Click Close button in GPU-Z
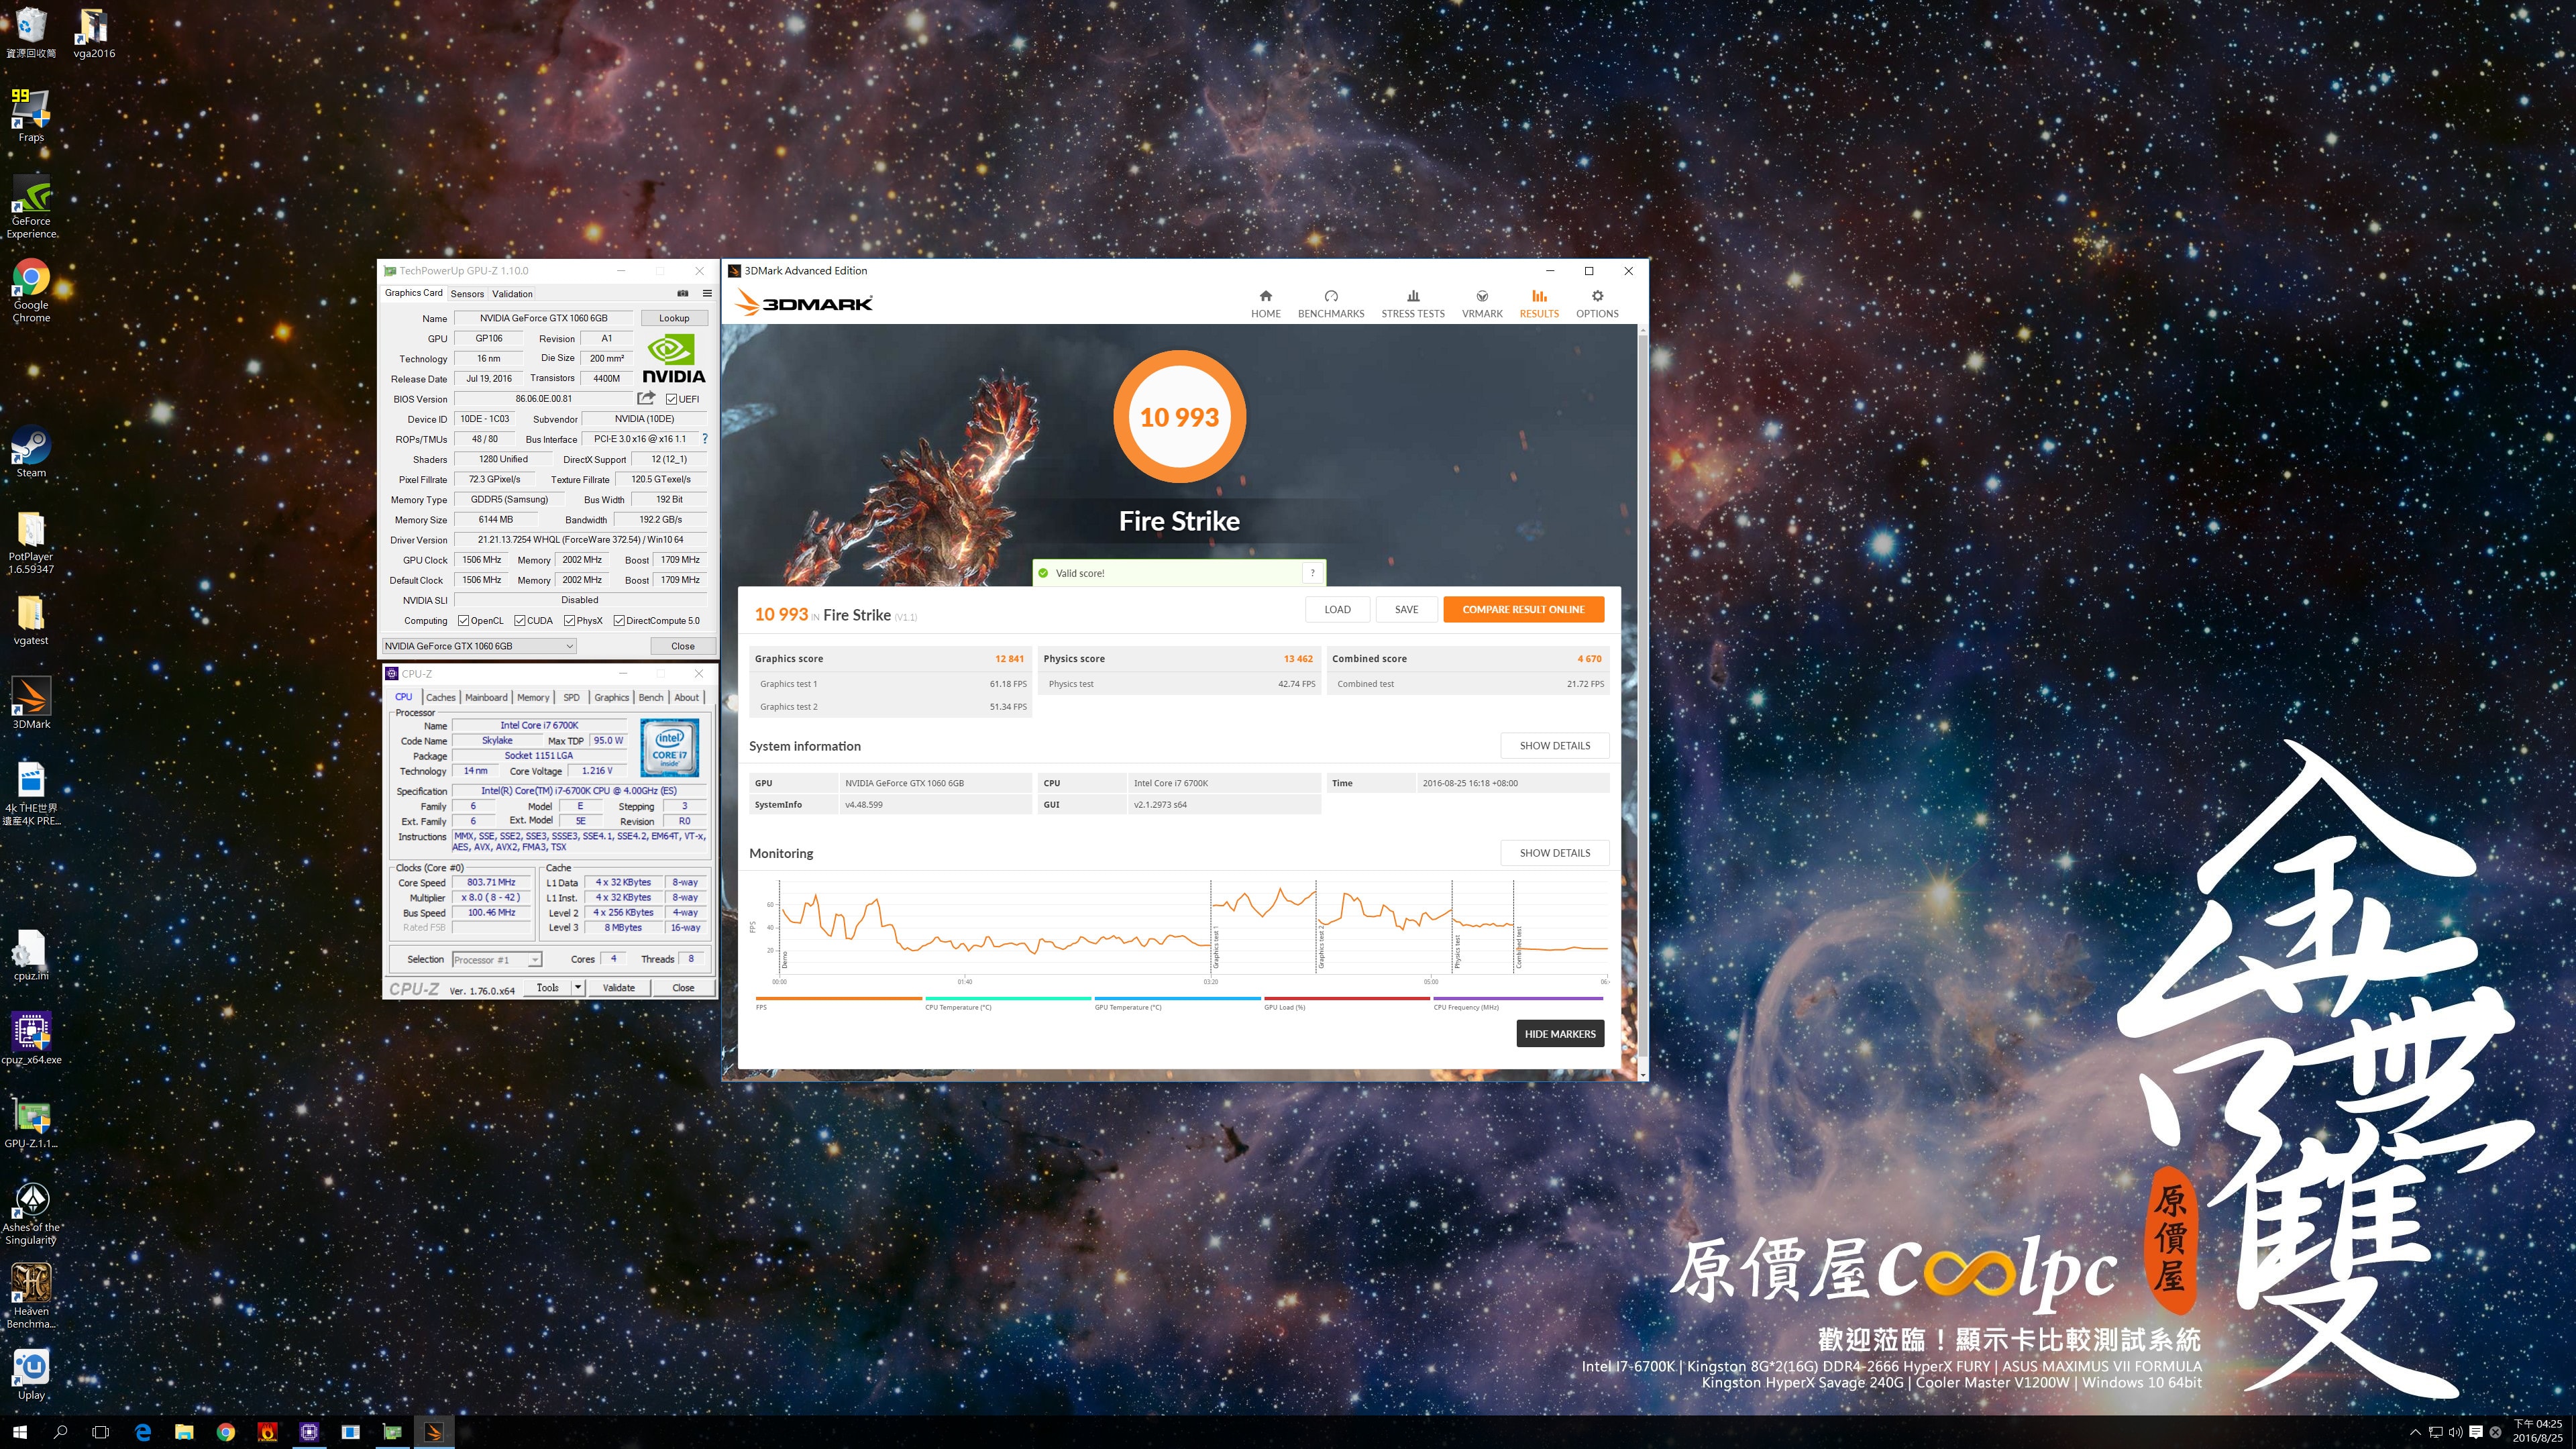 pyautogui.click(x=682, y=646)
